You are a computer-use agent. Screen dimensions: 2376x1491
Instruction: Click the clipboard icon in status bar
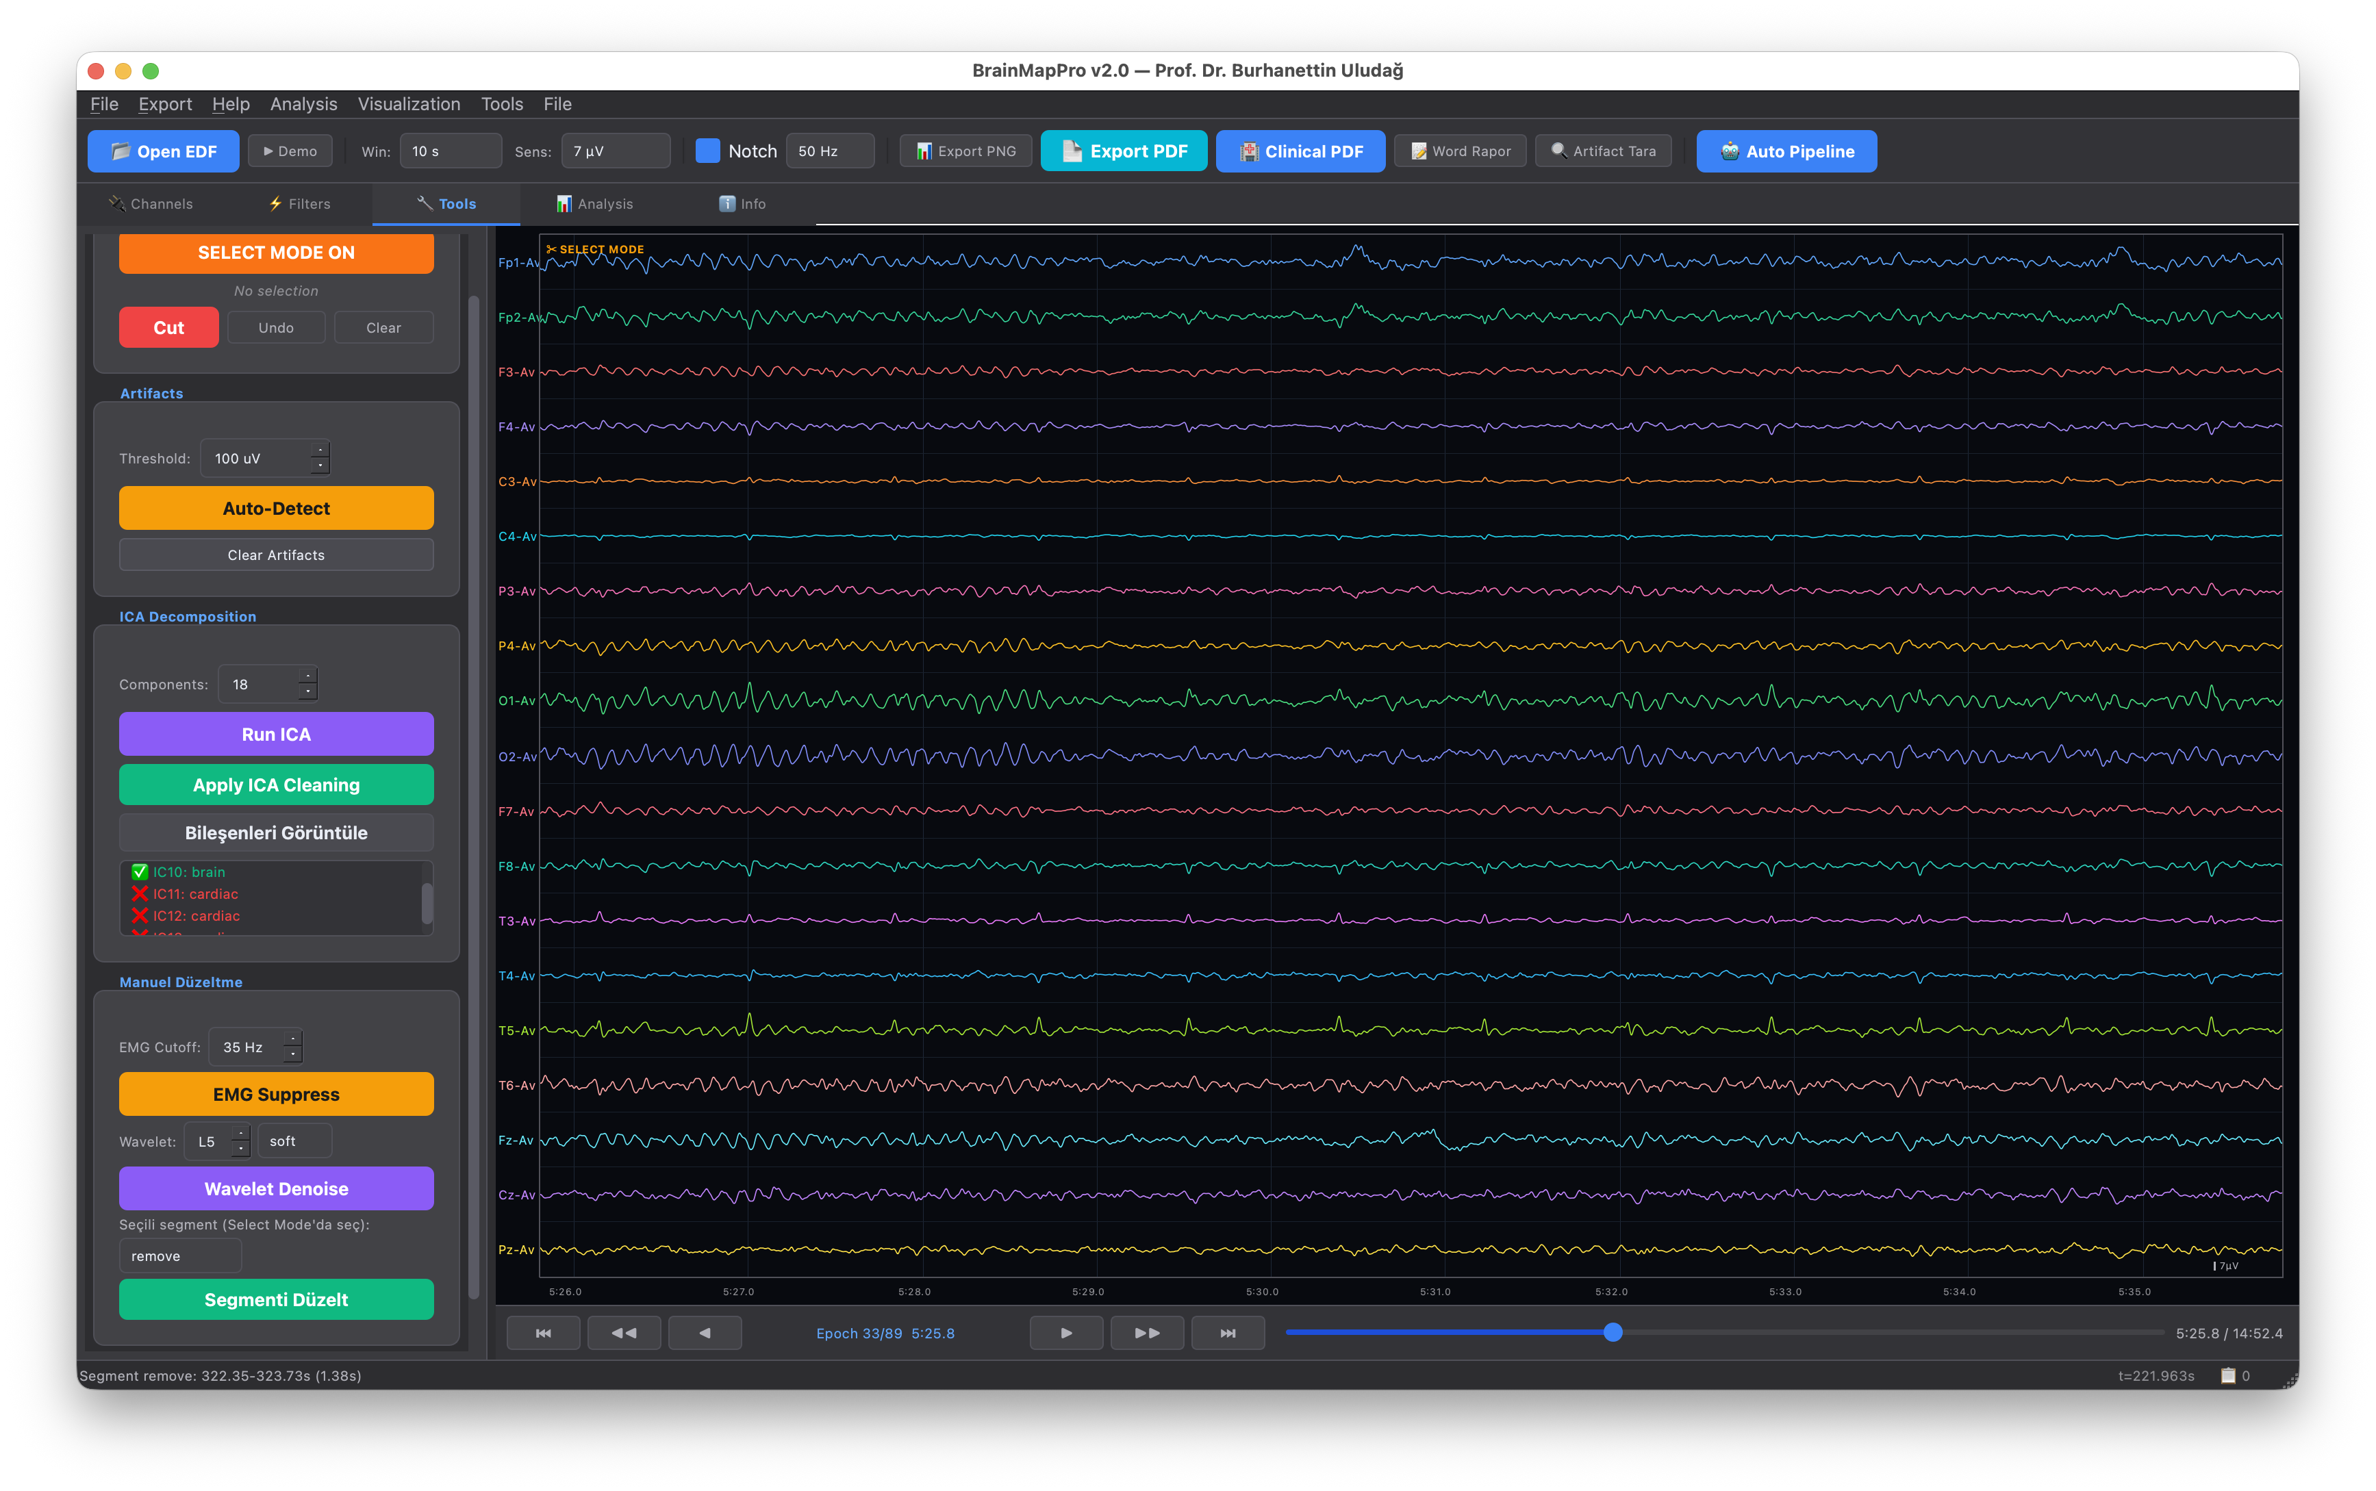[2227, 1375]
